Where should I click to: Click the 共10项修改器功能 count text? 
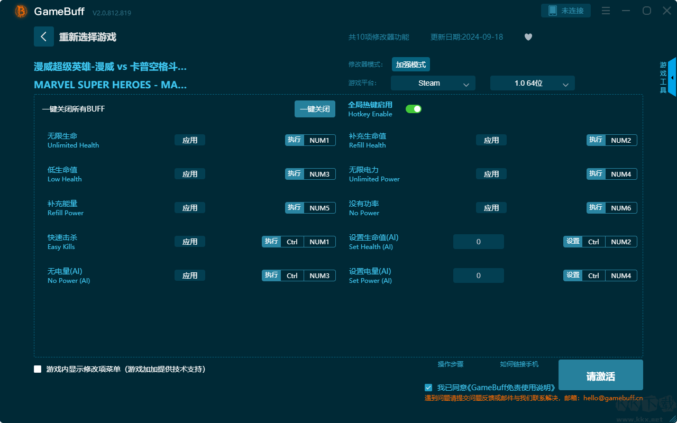tap(379, 37)
